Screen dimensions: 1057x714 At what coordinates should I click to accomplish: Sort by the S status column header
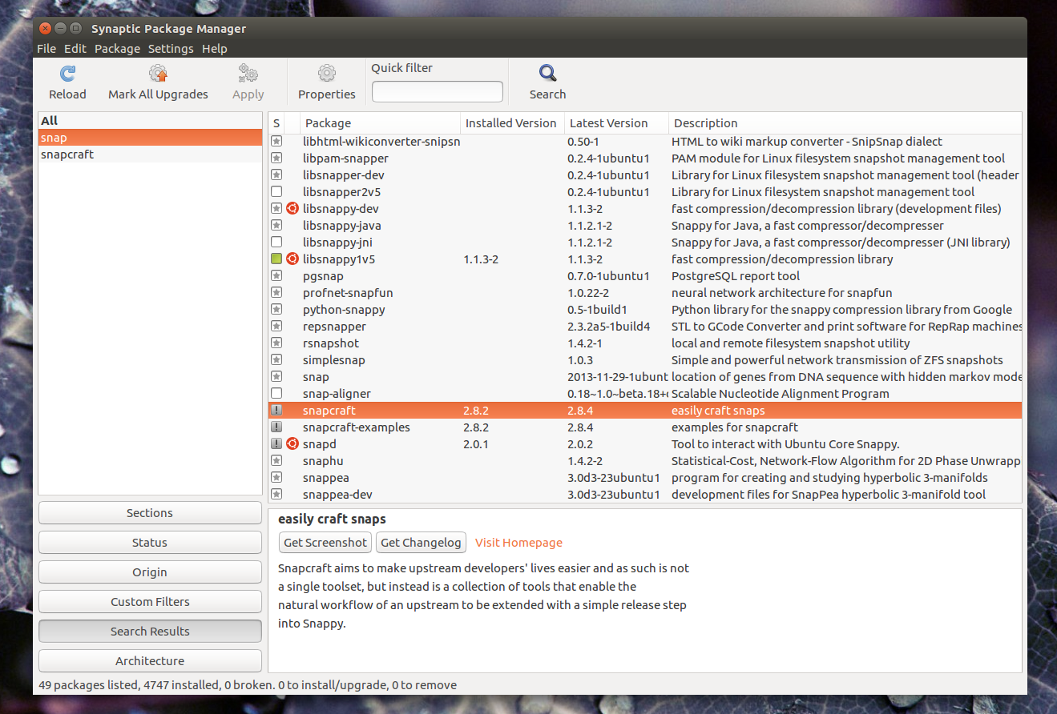coord(276,123)
